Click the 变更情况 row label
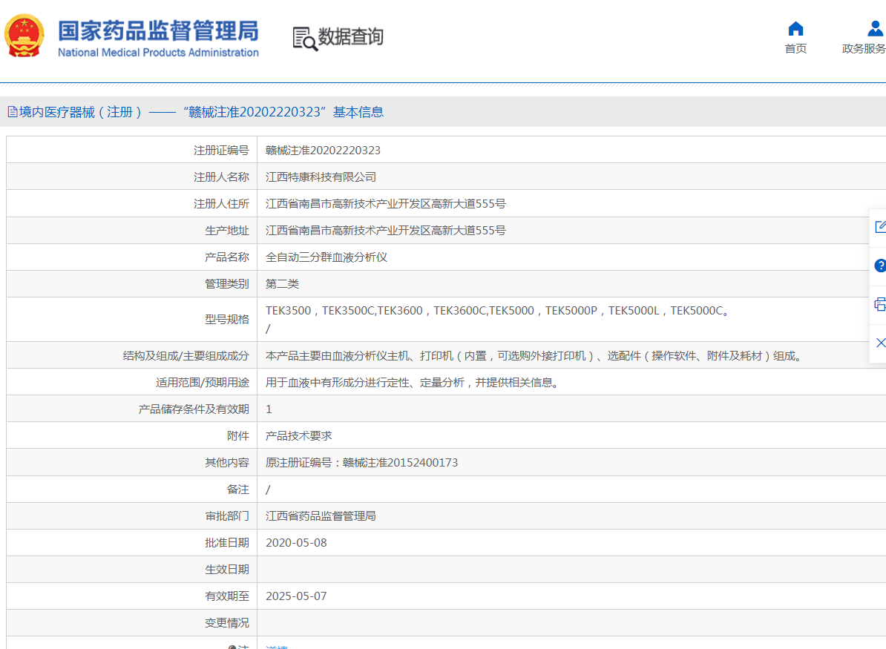The image size is (886, 649). coord(226,622)
